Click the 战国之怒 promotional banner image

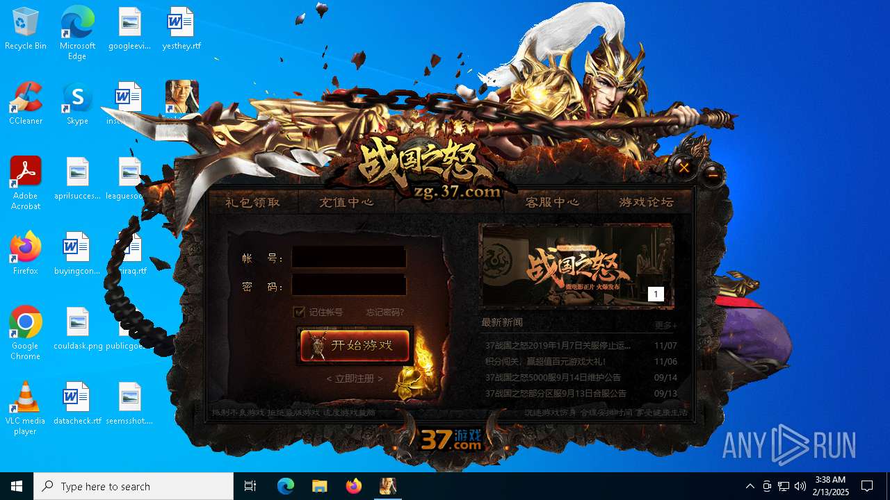(576, 265)
